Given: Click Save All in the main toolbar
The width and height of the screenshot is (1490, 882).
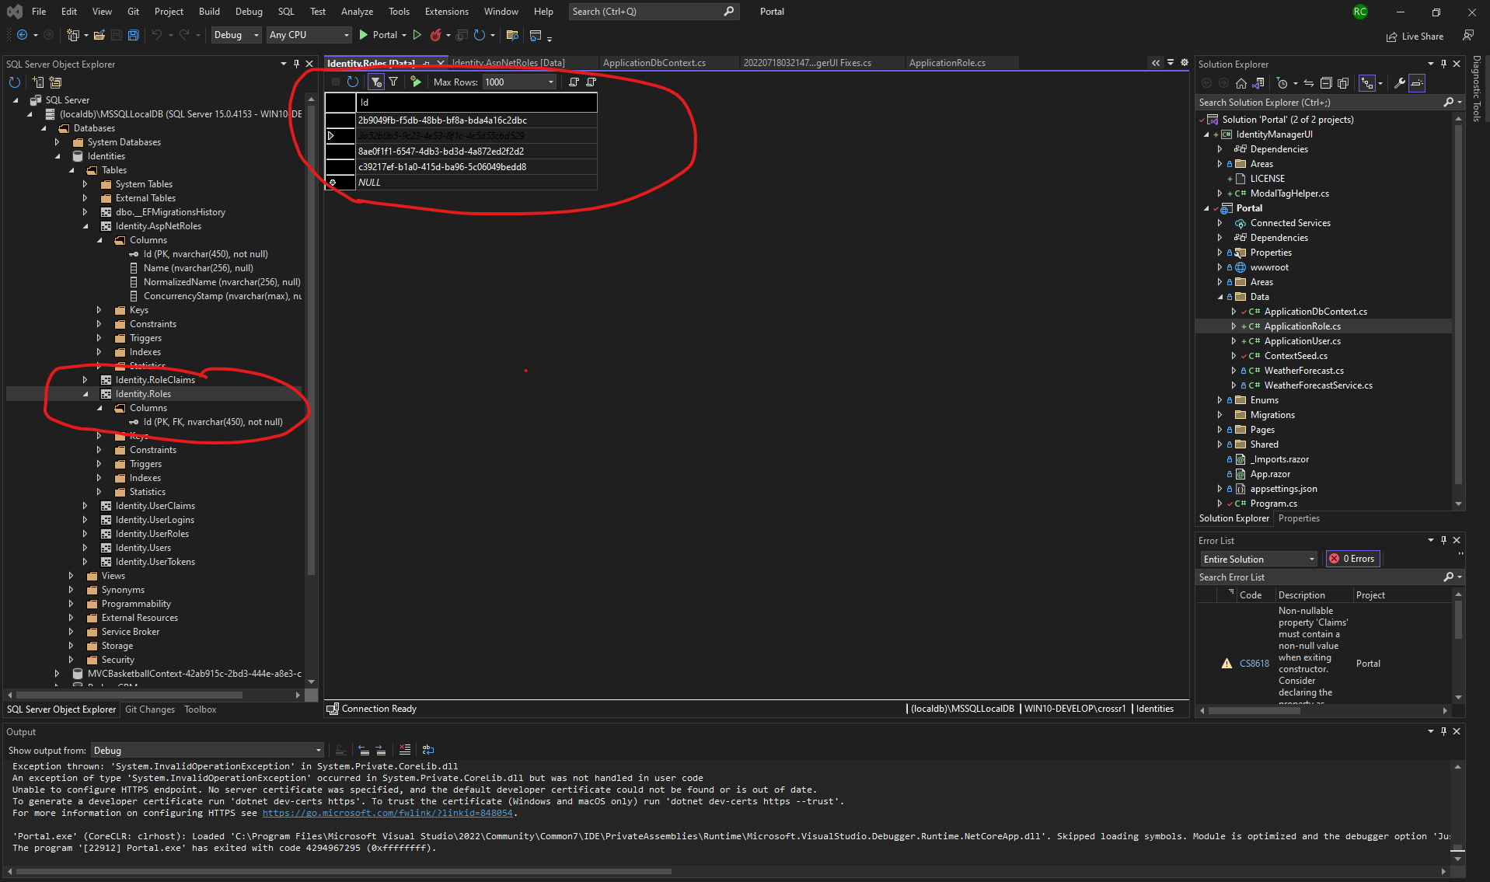Looking at the screenshot, I should coord(134,35).
